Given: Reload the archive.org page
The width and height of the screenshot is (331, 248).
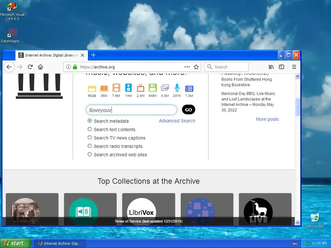Looking at the screenshot, I should 30,67.
